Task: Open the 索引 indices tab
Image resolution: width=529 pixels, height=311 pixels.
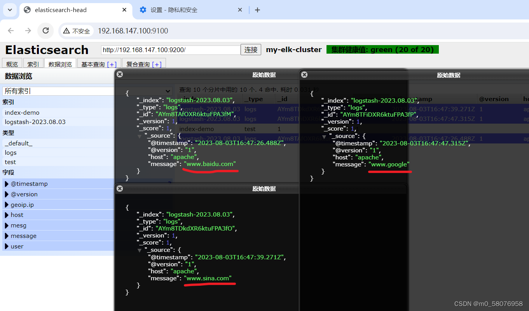Action: click(33, 64)
